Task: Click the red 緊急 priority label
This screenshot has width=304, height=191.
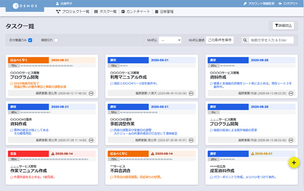Action: 28,153
